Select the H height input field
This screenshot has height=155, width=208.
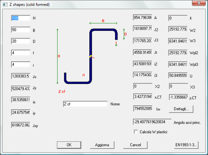coord(21,18)
